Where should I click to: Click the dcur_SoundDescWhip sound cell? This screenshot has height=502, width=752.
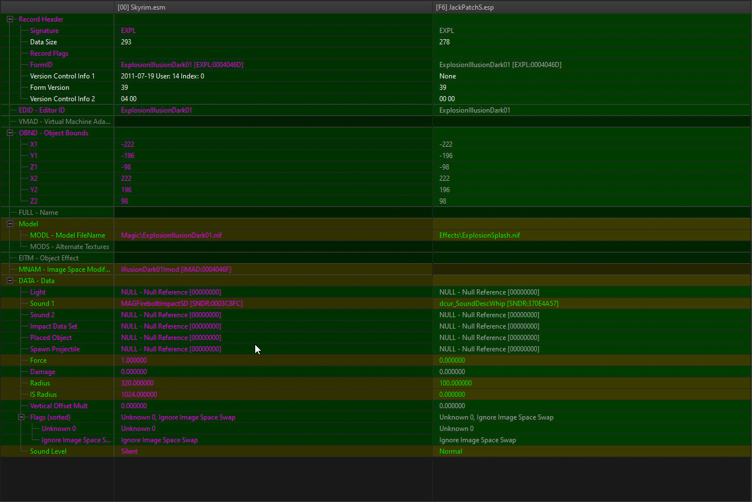[x=499, y=304]
